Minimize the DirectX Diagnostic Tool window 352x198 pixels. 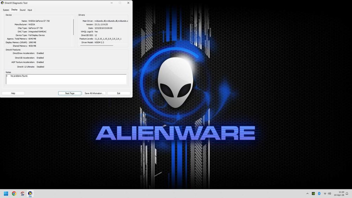112,3
